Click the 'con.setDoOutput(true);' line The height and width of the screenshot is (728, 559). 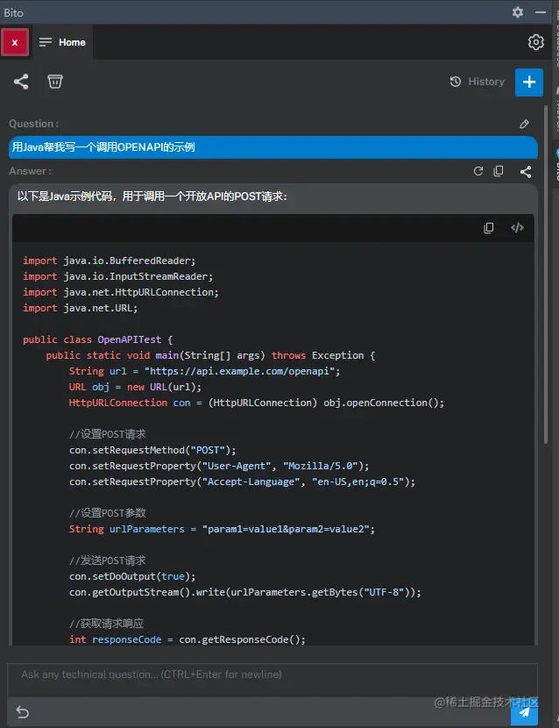point(132,576)
